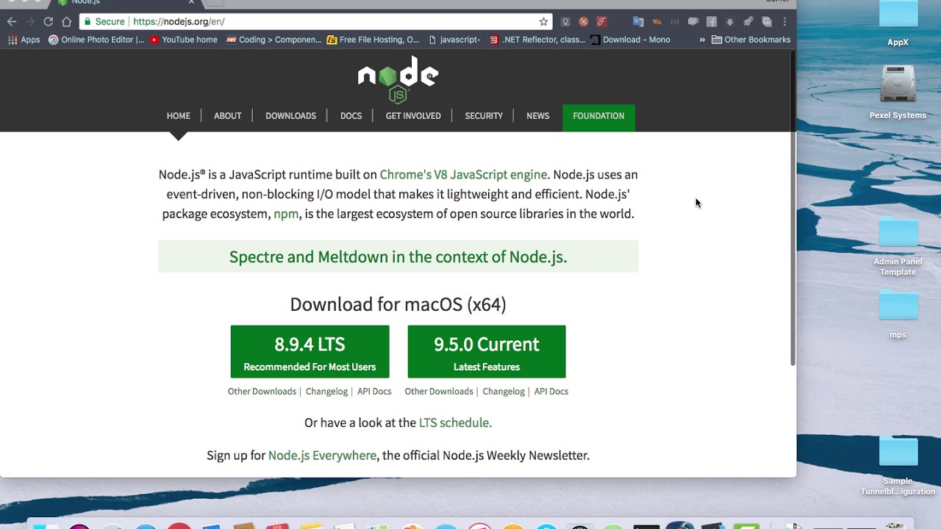Click the Node.js logo in the header

coord(398,79)
